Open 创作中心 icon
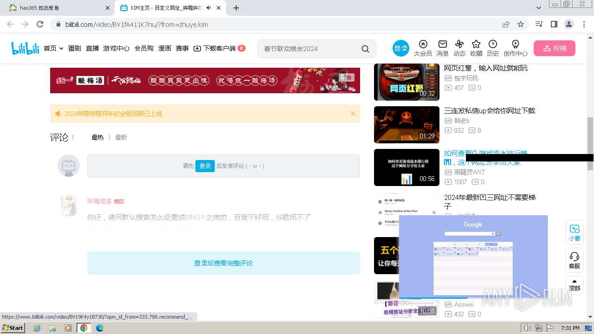The width and height of the screenshot is (594, 334). point(516,48)
